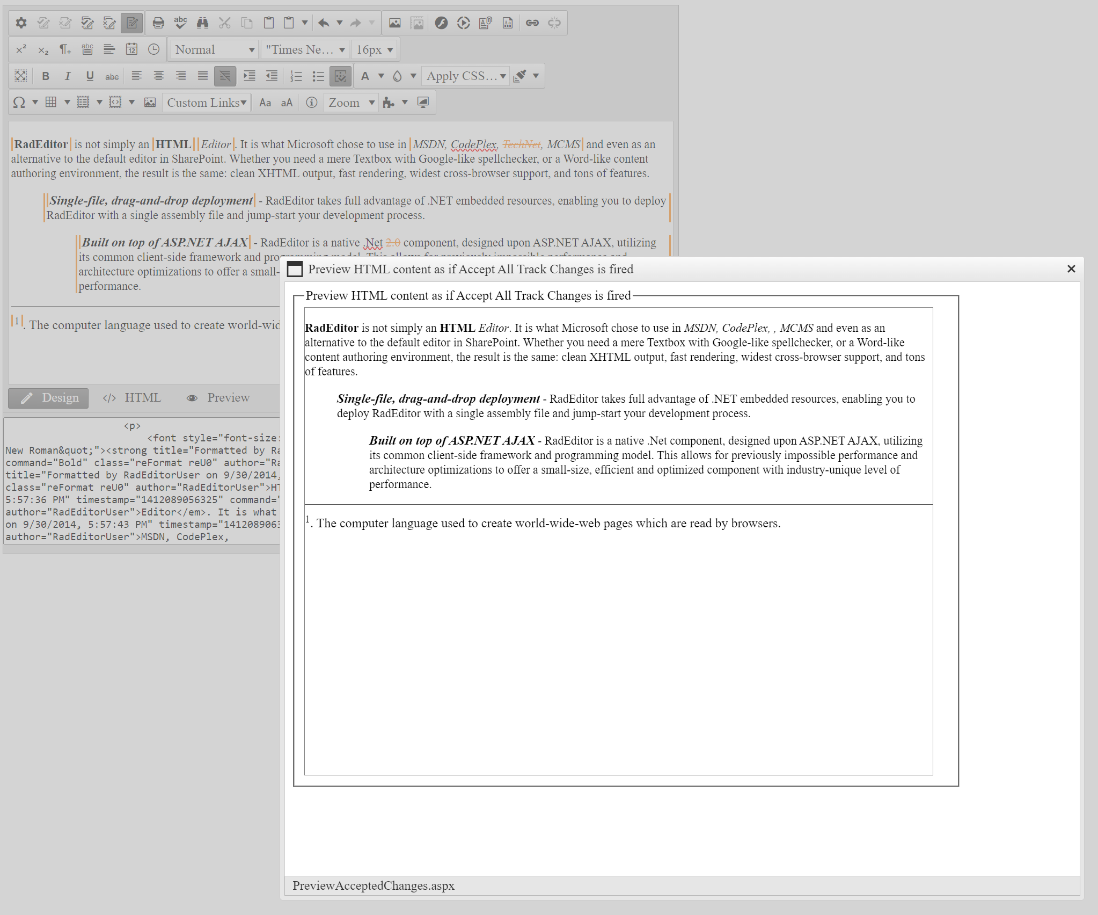Toggle Bold formatting

[x=46, y=76]
